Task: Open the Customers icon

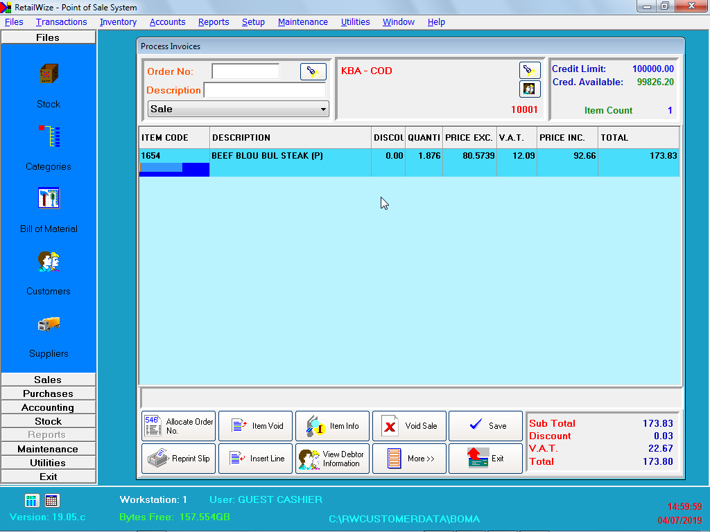Action: [x=49, y=261]
